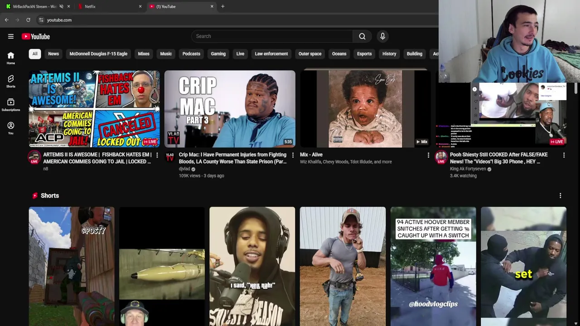The image size is (580, 326).
Task: Open Subscriptions in the sidebar
Action: pos(11,105)
